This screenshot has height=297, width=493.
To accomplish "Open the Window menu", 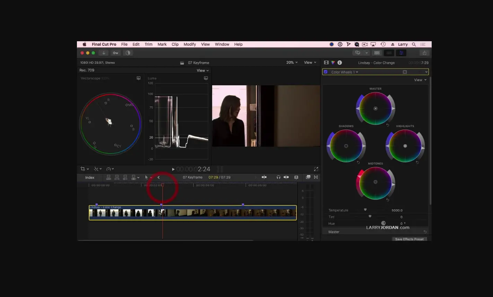I will [x=222, y=44].
